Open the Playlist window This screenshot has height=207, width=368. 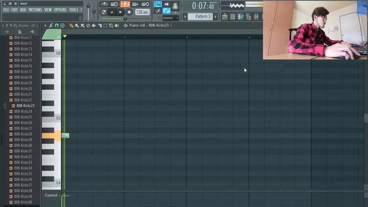click(225, 17)
